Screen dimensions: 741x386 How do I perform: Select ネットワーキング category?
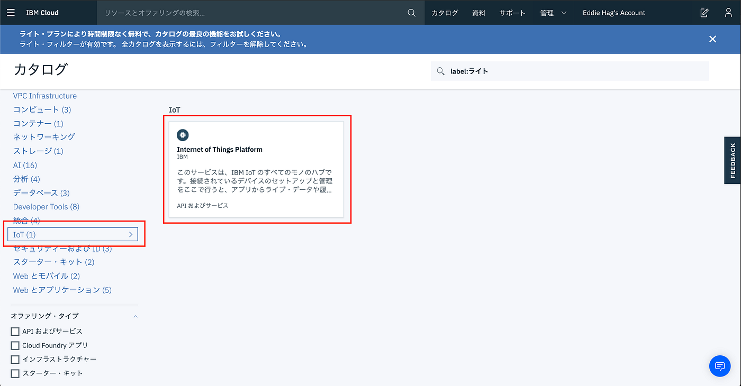coord(44,136)
